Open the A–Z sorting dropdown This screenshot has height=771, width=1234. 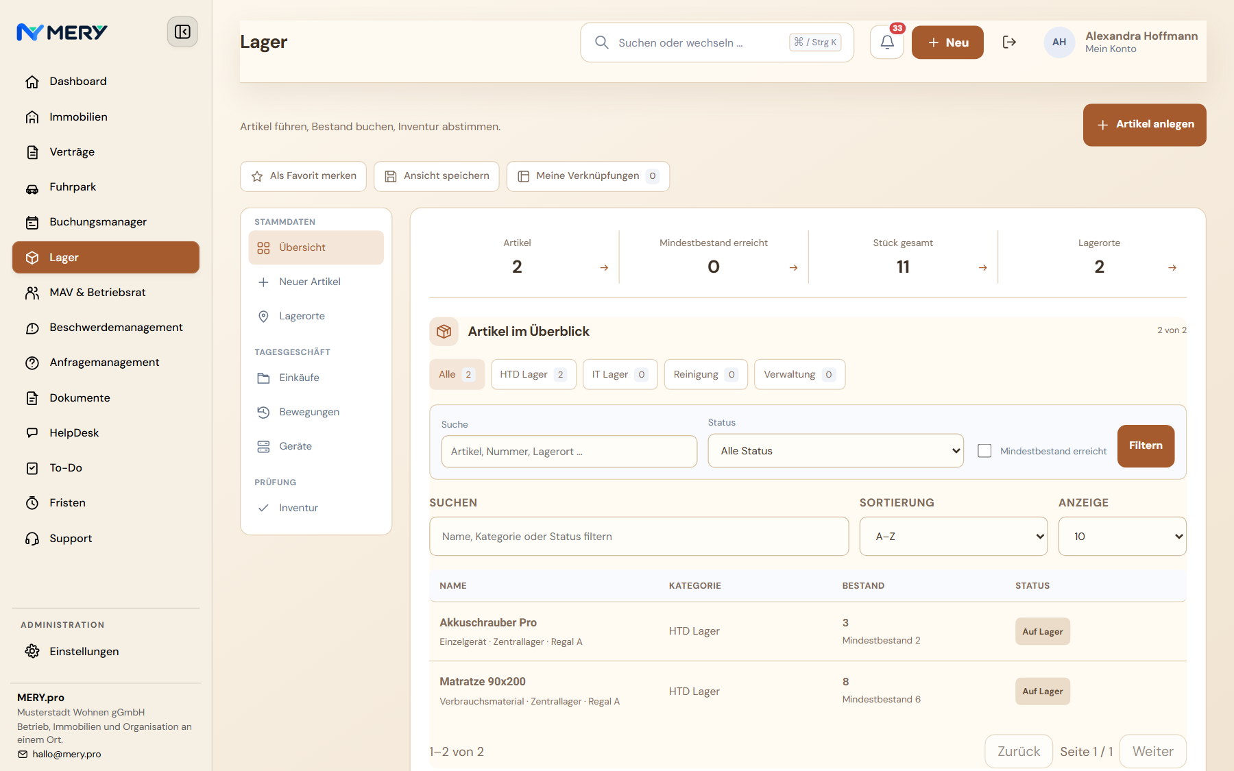[x=954, y=537]
